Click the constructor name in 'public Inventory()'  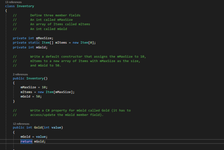pyautogui.click(x=35, y=78)
